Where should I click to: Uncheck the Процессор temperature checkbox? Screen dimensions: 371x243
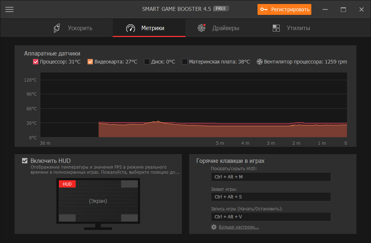coord(36,62)
